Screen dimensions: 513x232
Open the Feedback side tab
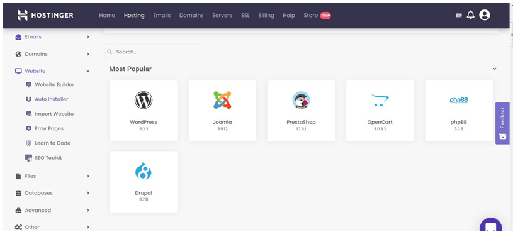click(x=502, y=123)
